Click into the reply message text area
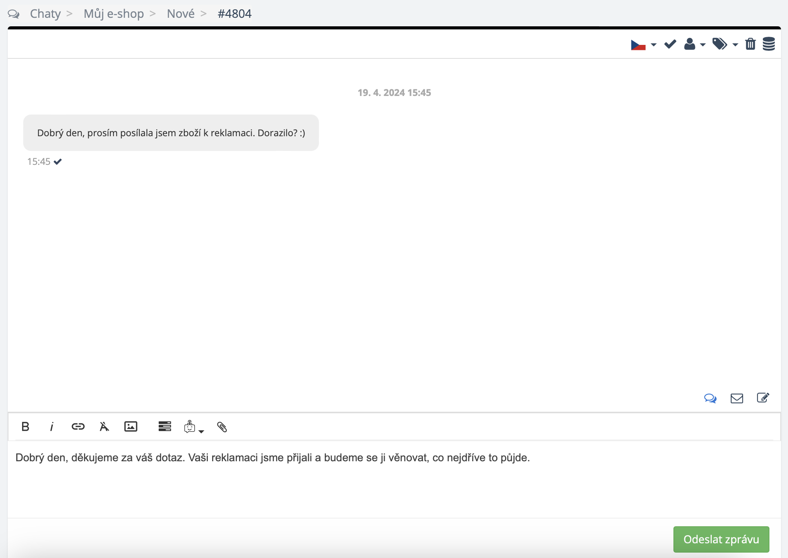Image resolution: width=788 pixels, height=558 pixels. (394, 479)
